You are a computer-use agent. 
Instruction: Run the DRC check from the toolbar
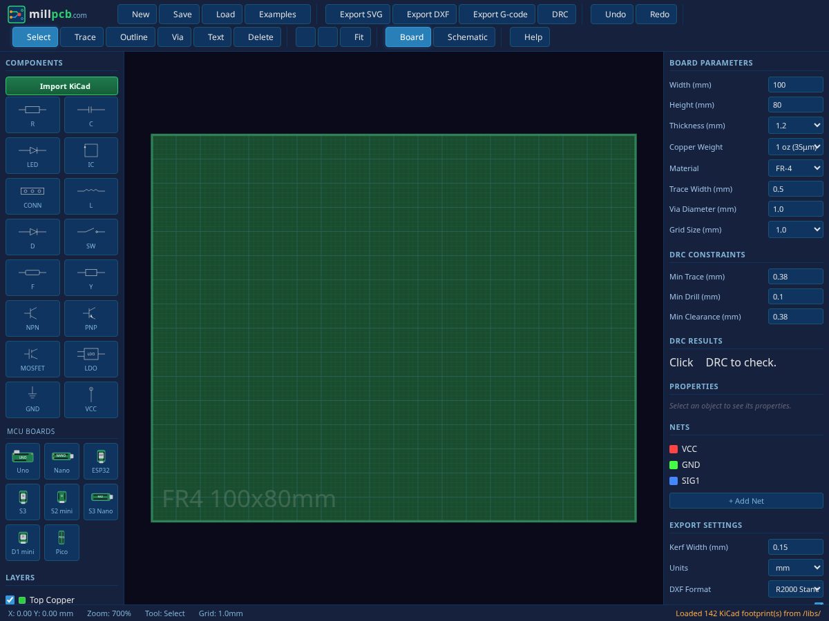[557, 14]
